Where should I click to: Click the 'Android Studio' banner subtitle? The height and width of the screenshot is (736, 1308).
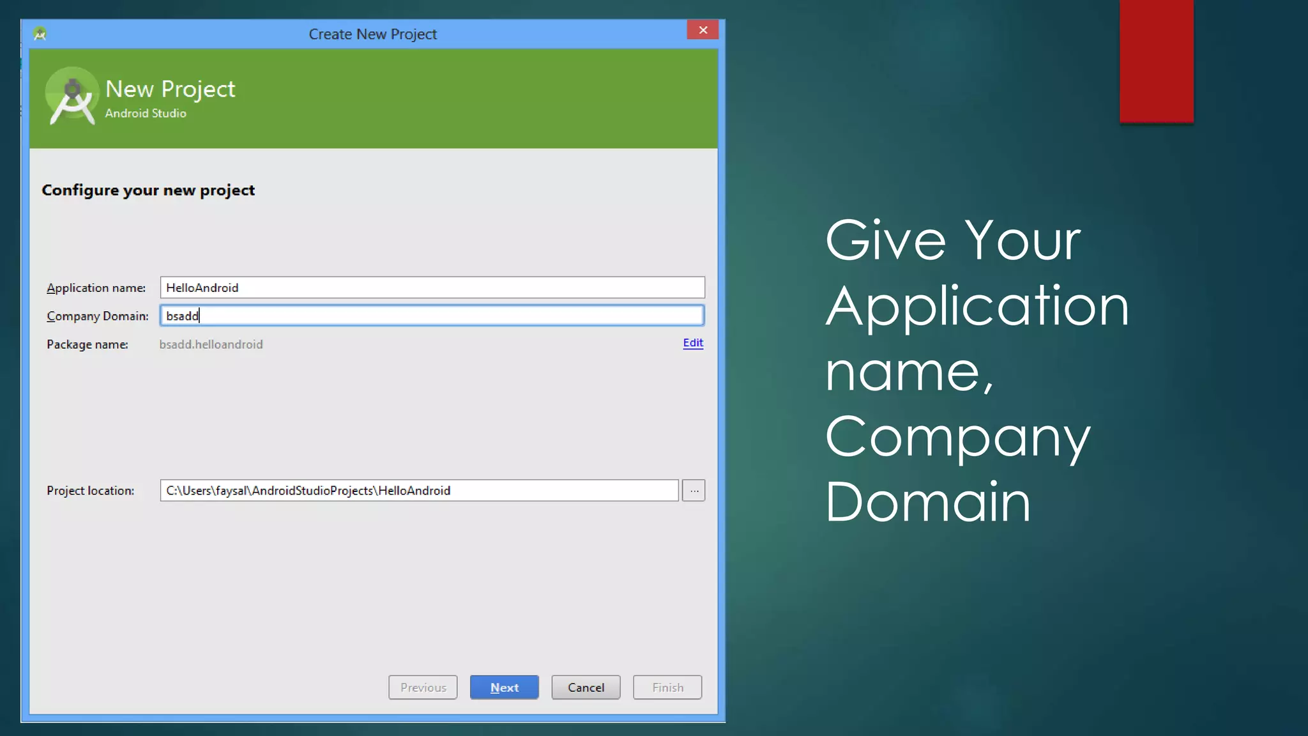click(x=146, y=113)
